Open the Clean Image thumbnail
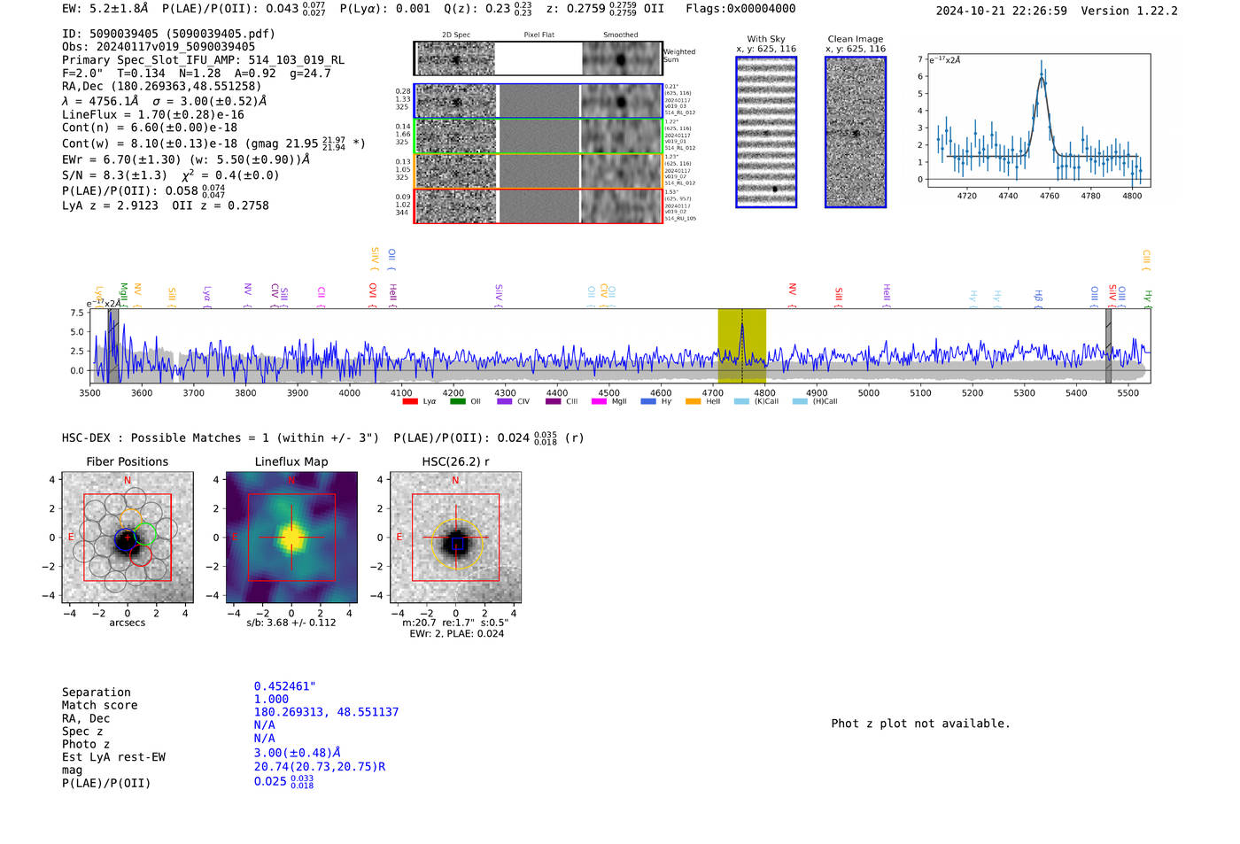This screenshot has height=844, width=1240. point(856,132)
